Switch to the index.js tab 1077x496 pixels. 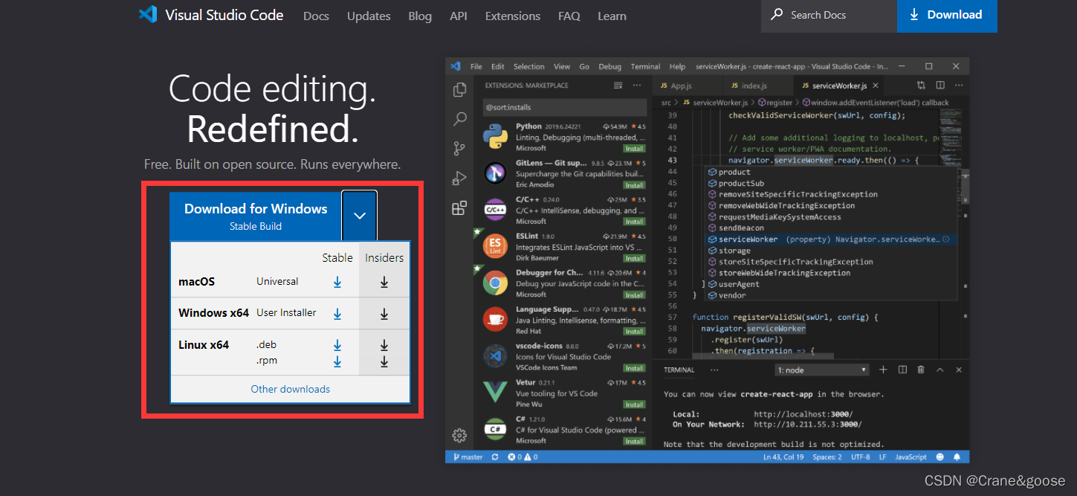tap(753, 85)
